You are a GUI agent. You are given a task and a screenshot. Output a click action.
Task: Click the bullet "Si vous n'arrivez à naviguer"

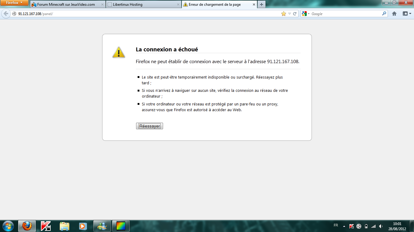pyautogui.click(x=215, y=93)
